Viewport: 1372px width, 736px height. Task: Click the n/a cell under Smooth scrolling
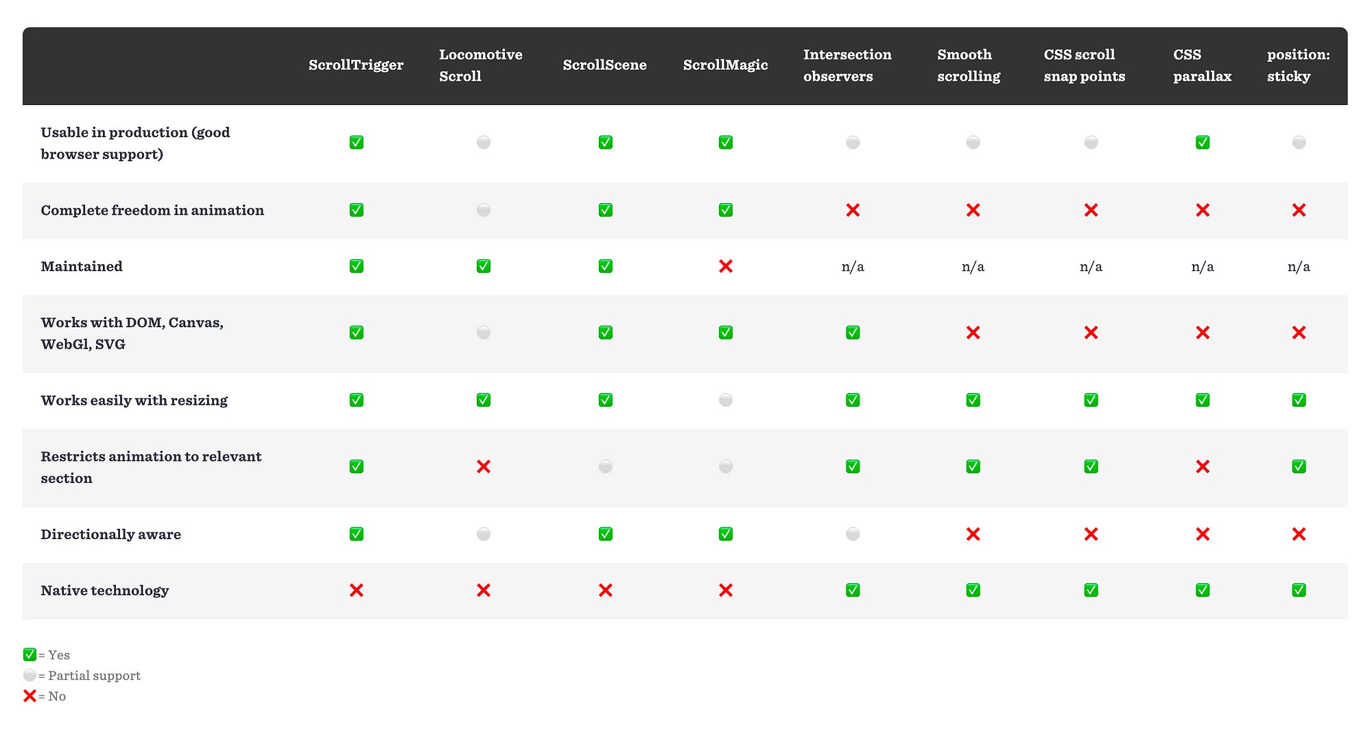pos(973,267)
